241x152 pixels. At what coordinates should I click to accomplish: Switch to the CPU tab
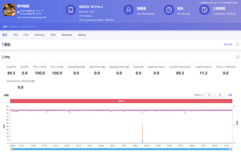[26, 35]
